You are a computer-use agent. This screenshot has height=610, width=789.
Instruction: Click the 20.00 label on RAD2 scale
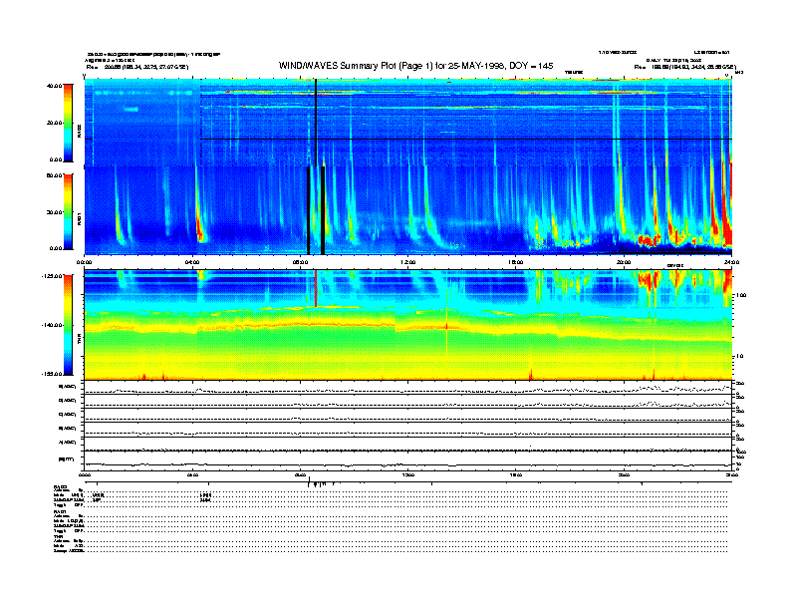(x=54, y=123)
